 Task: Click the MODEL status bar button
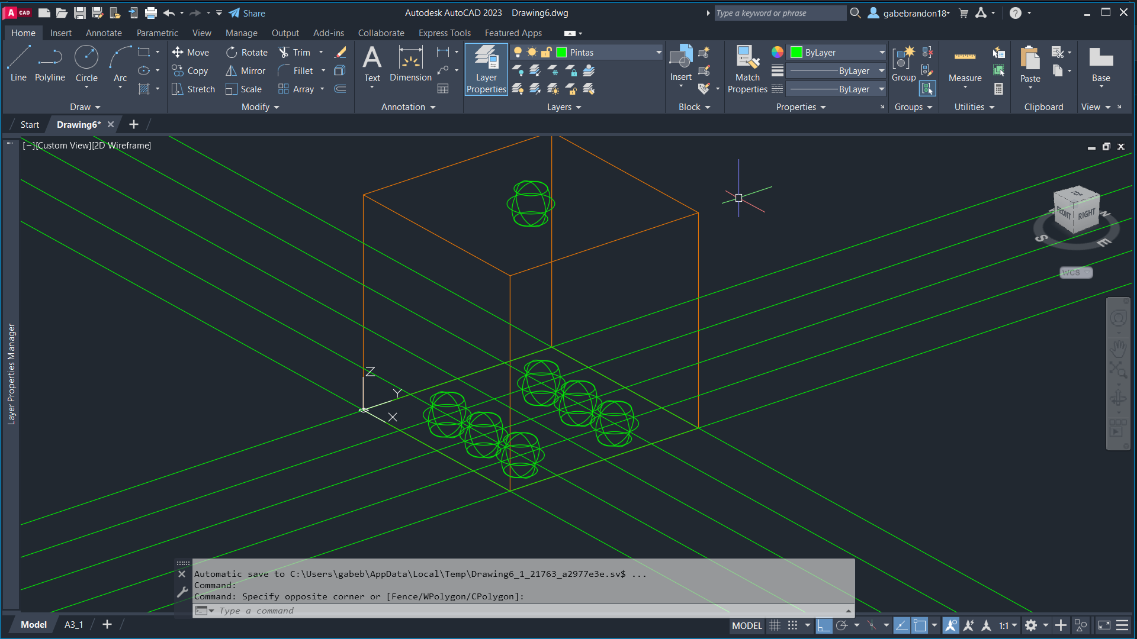click(x=747, y=625)
